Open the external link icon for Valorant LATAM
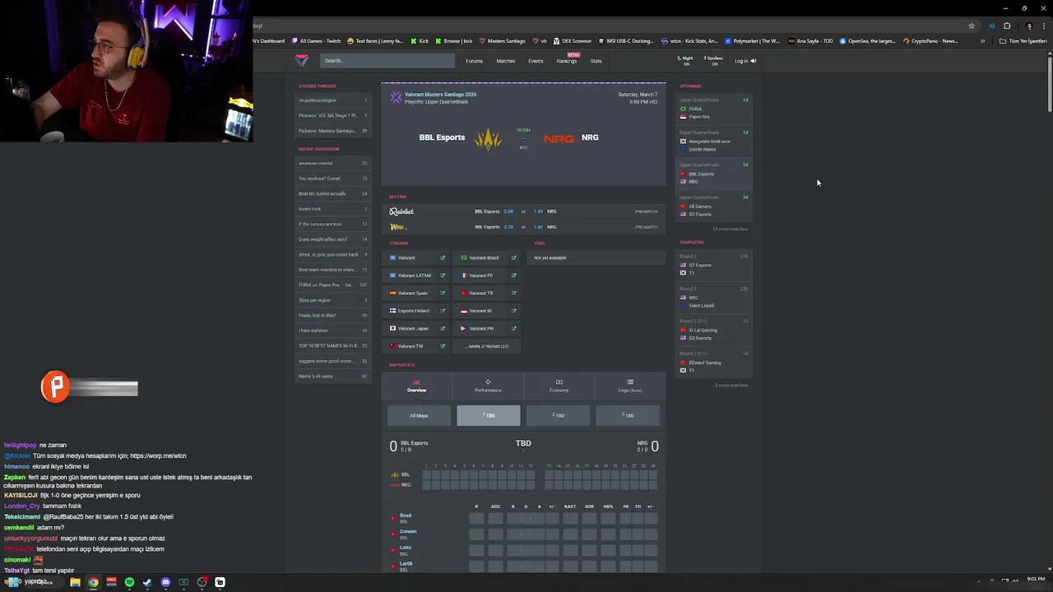 click(443, 275)
